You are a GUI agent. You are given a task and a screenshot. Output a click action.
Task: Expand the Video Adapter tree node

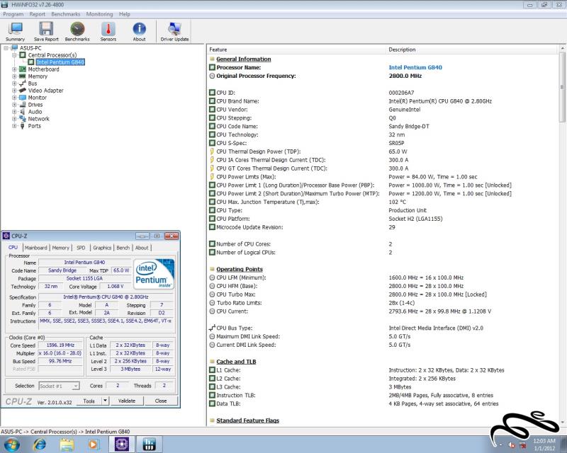point(15,91)
